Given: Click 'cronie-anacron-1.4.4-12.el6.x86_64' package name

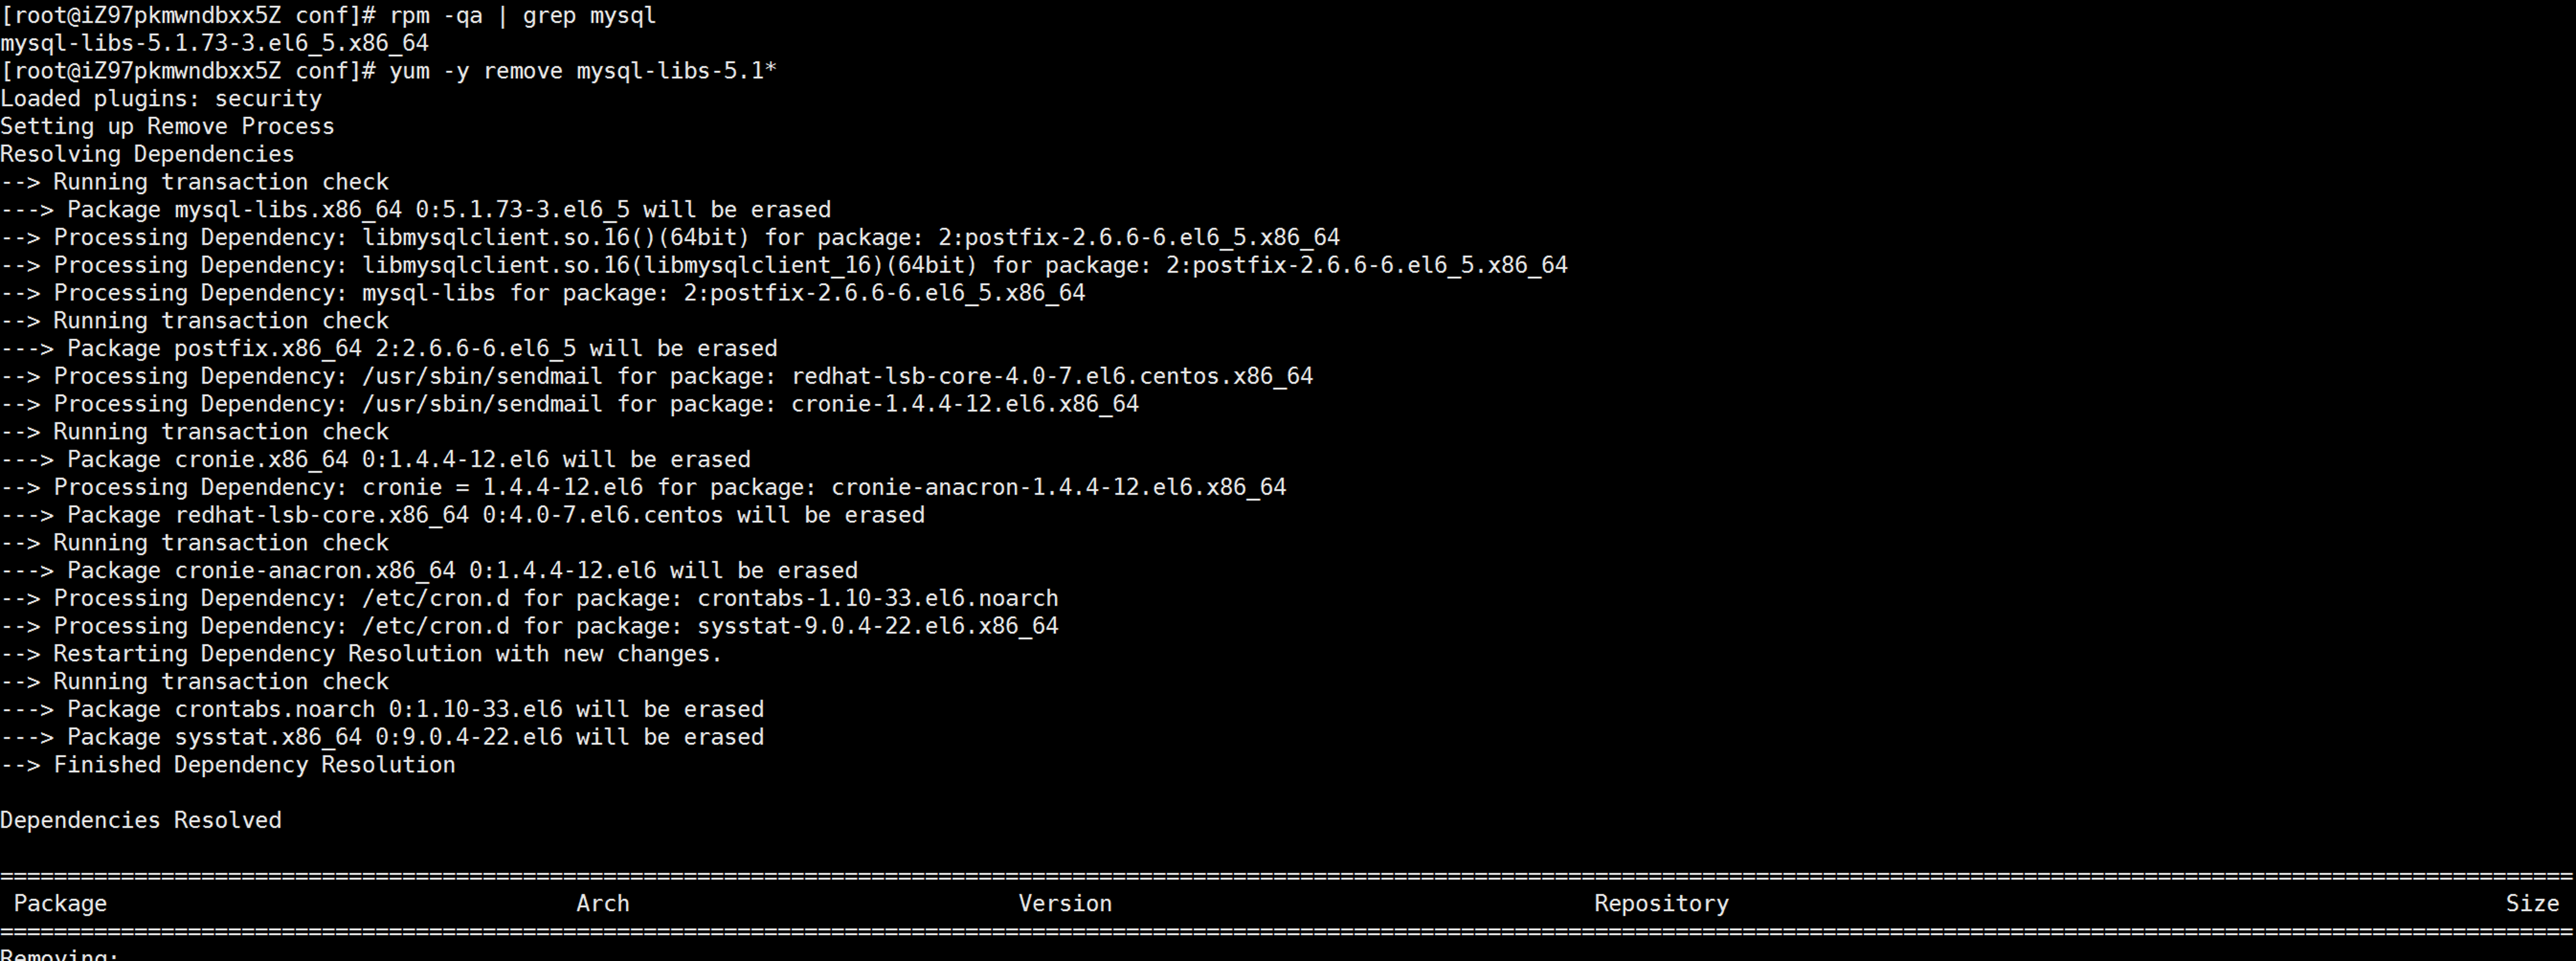Looking at the screenshot, I should [x=1059, y=488].
